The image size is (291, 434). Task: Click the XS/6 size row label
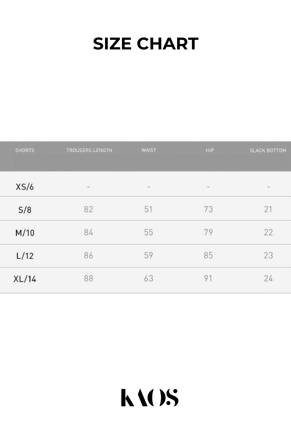point(25,187)
